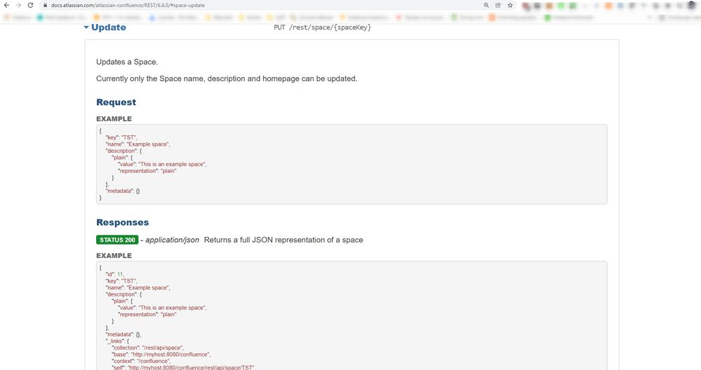
Task: Share this page using the share icon
Action: coord(498,6)
